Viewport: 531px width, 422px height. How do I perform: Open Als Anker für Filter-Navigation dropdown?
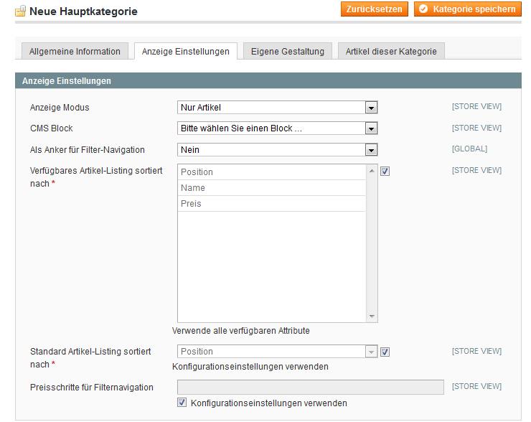point(278,150)
